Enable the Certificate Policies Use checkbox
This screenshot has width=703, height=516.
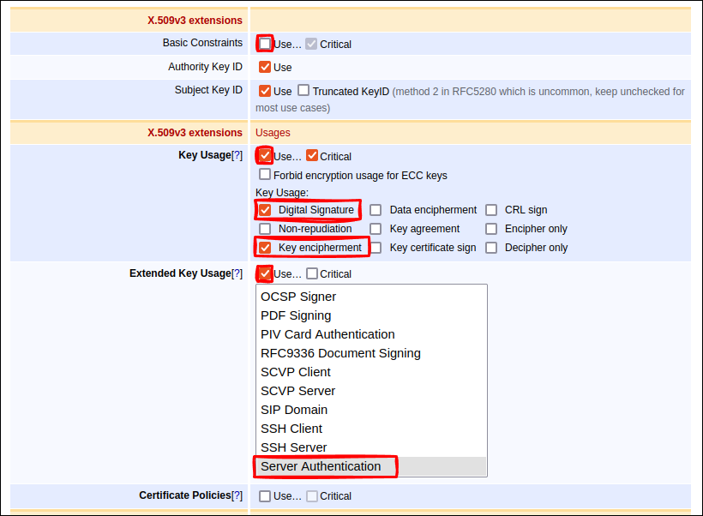pos(265,496)
